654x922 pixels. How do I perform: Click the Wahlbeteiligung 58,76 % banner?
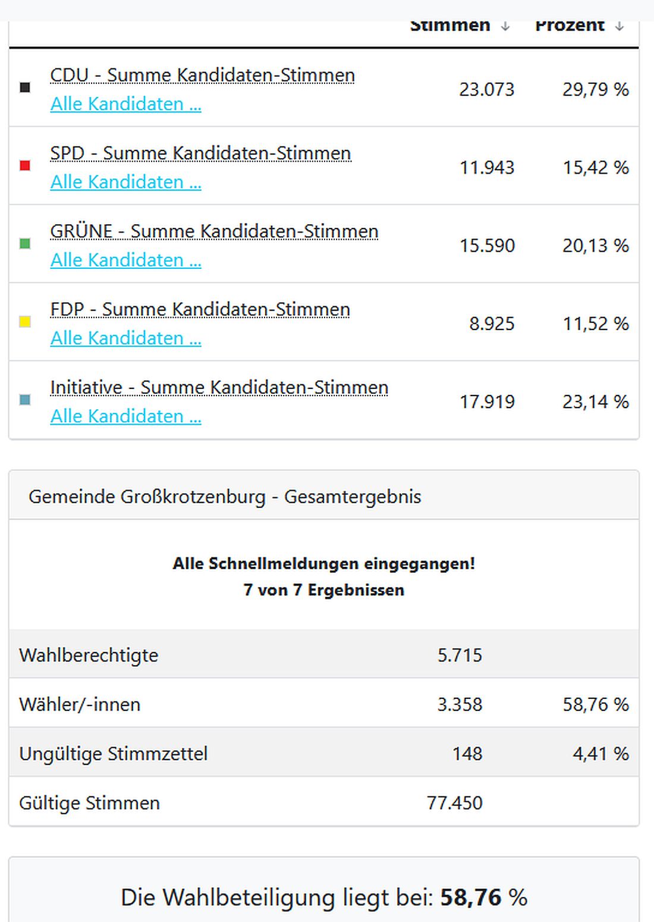(326, 898)
